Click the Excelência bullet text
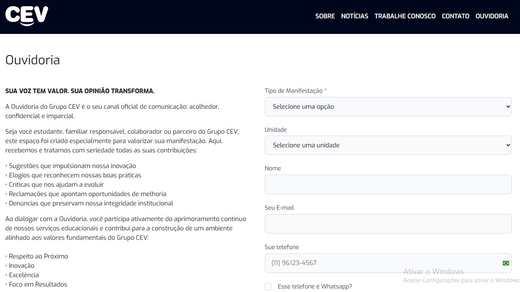520x292 pixels. (x=22, y=275)
